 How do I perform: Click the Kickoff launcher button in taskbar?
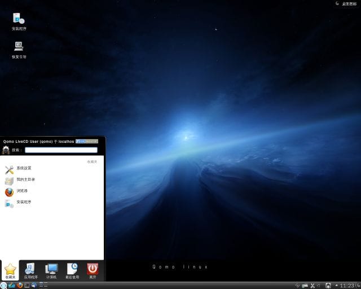point(4,285)
